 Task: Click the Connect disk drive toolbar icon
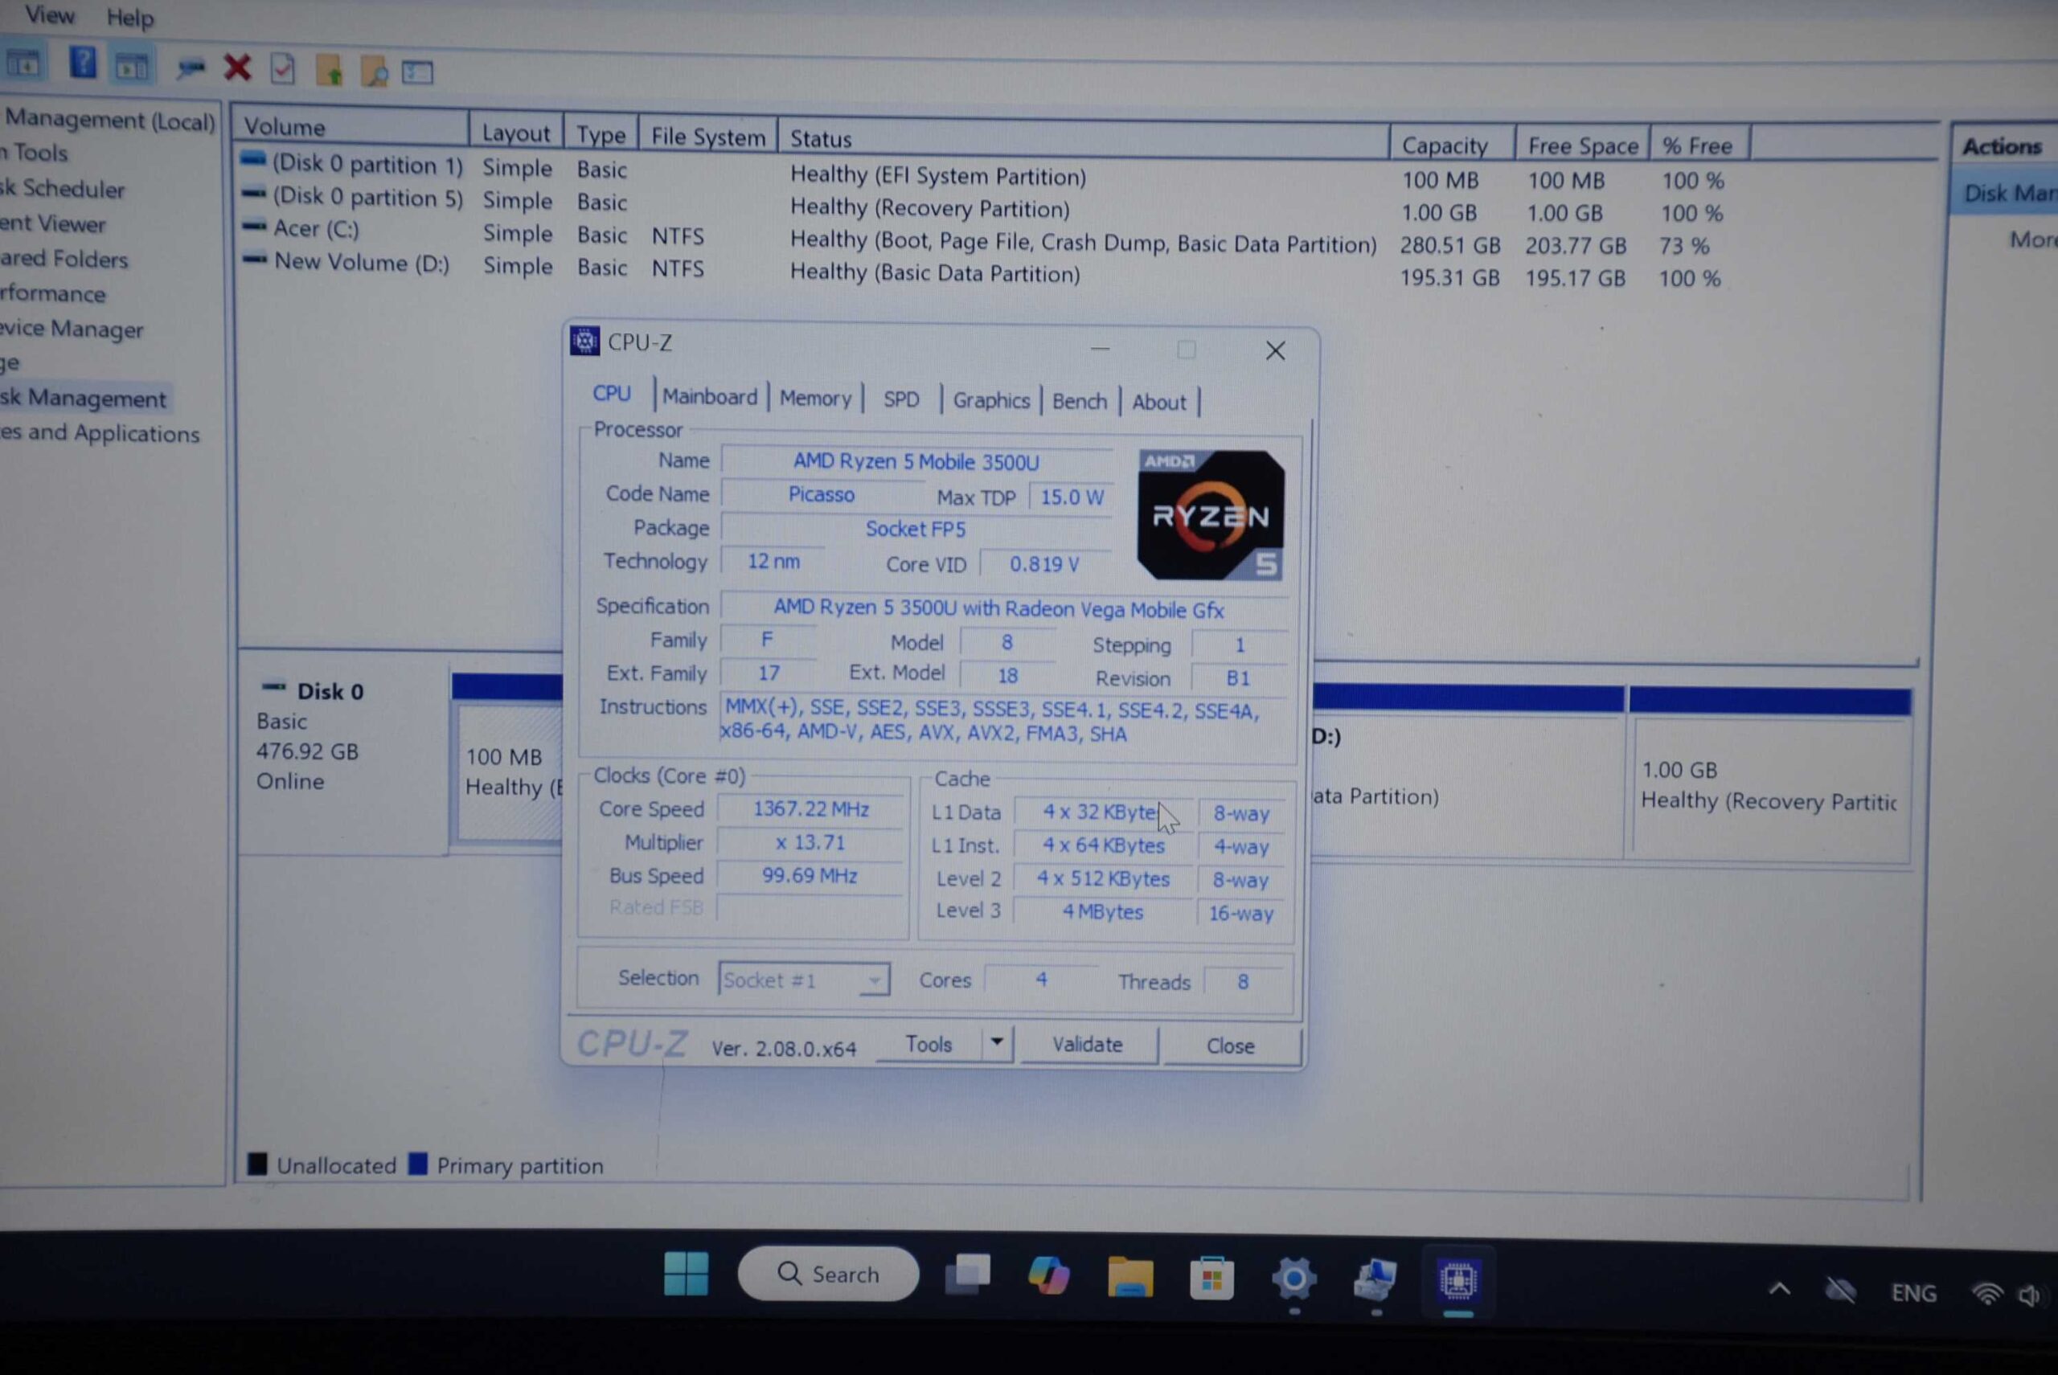click(190, 68)
